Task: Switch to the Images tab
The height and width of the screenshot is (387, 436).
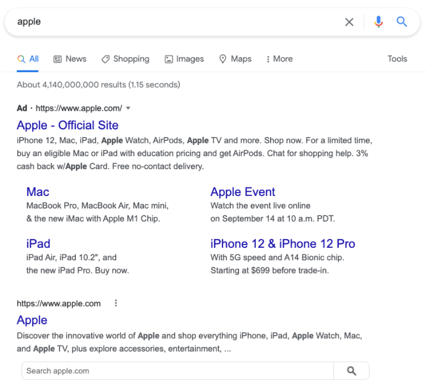Action: [x=184, y=59]
